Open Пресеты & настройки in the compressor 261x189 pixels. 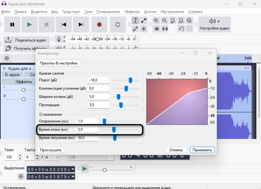(x=59, y=63)
